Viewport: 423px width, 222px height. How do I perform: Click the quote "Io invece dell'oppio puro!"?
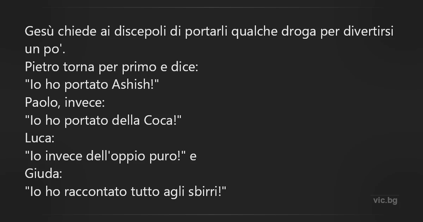click(x=106, y=157)
